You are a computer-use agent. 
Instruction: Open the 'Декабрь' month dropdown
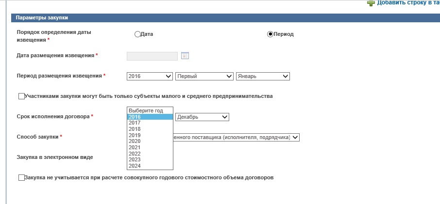(x=202, y=117)
